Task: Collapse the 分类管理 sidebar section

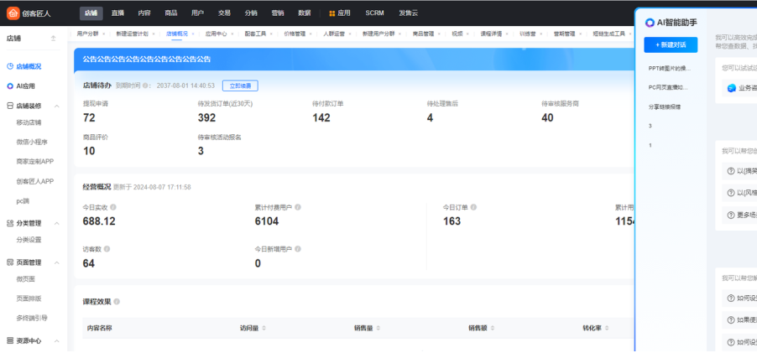Action: pos(58,223)
